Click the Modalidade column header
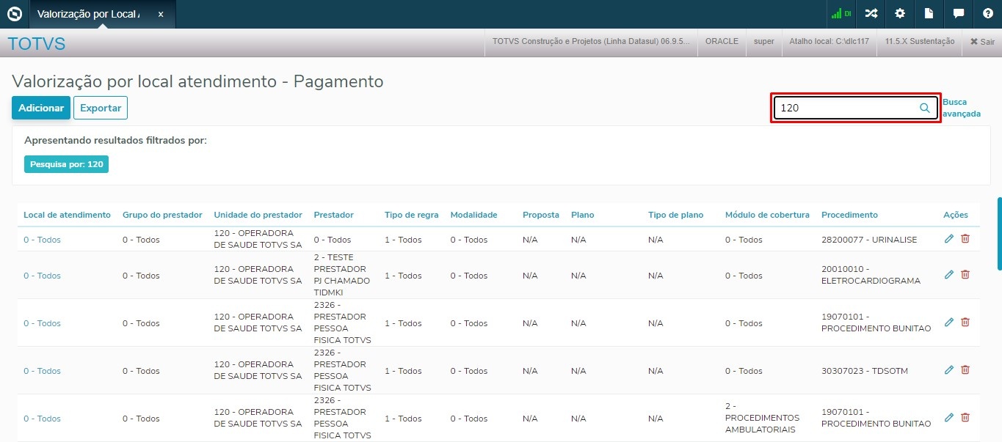The image size is (1002, 442). coord(473,215)
